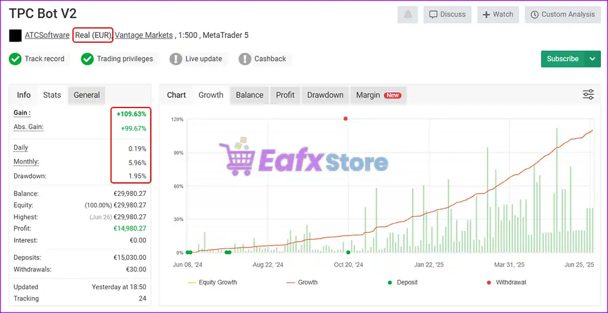This screenshot has width=608, height=313.
Task: Switch to the General tab
Action: coord(87,95)
